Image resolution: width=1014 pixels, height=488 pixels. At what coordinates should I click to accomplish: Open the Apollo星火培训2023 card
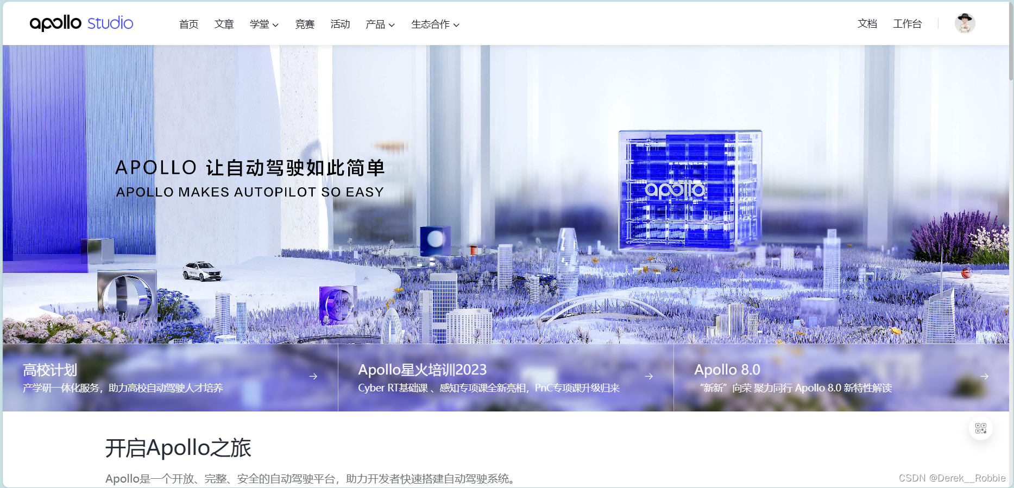click(506, 377)
